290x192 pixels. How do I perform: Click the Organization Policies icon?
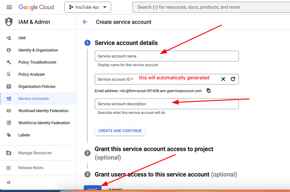tap(9, 86)
